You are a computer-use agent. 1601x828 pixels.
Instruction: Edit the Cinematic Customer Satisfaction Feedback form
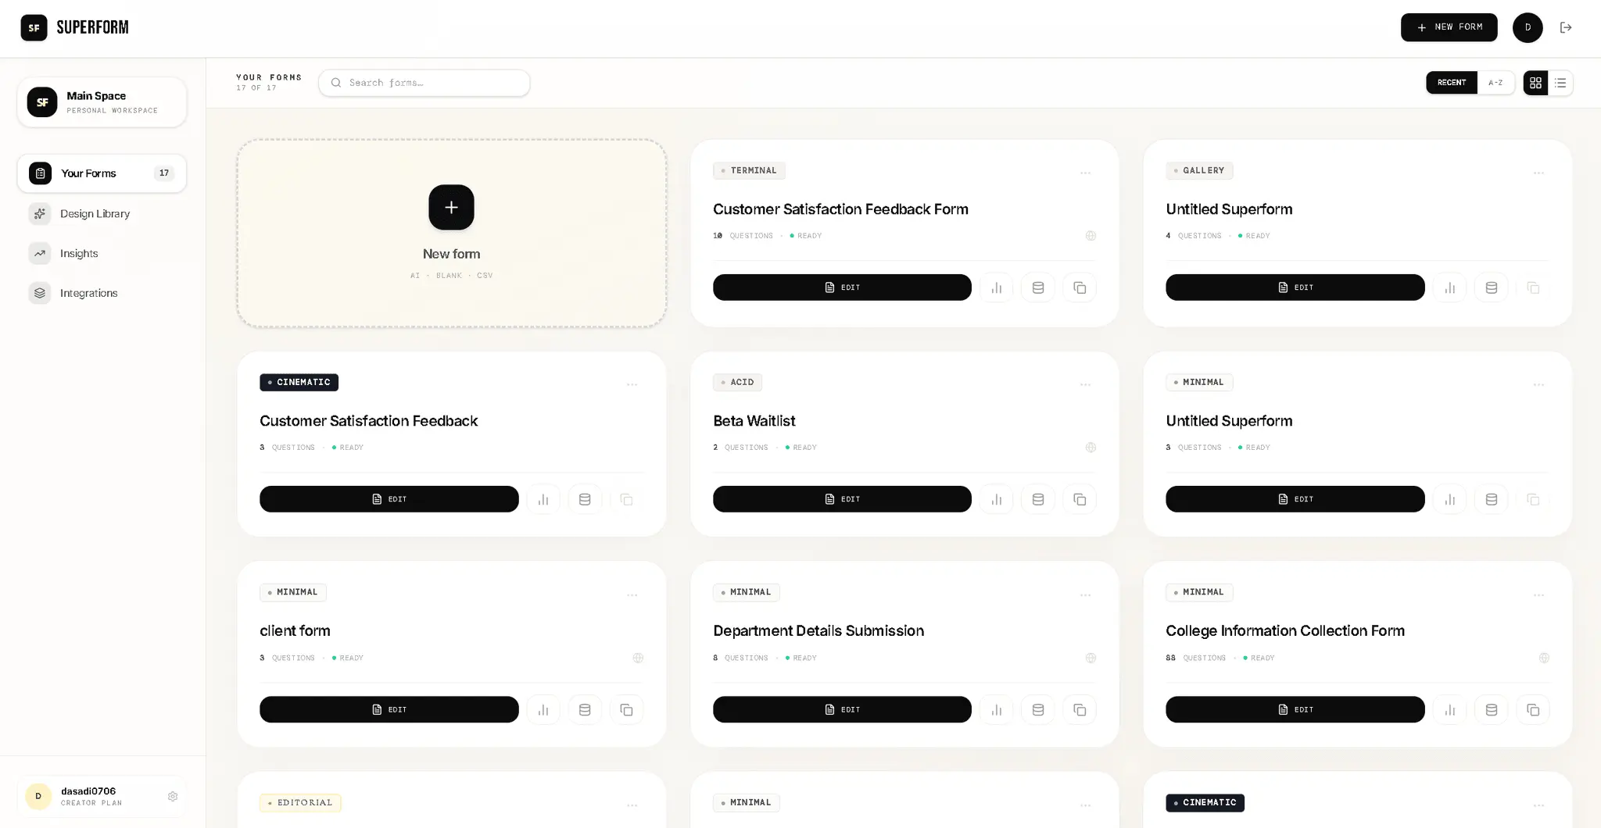tap(389, 499)
